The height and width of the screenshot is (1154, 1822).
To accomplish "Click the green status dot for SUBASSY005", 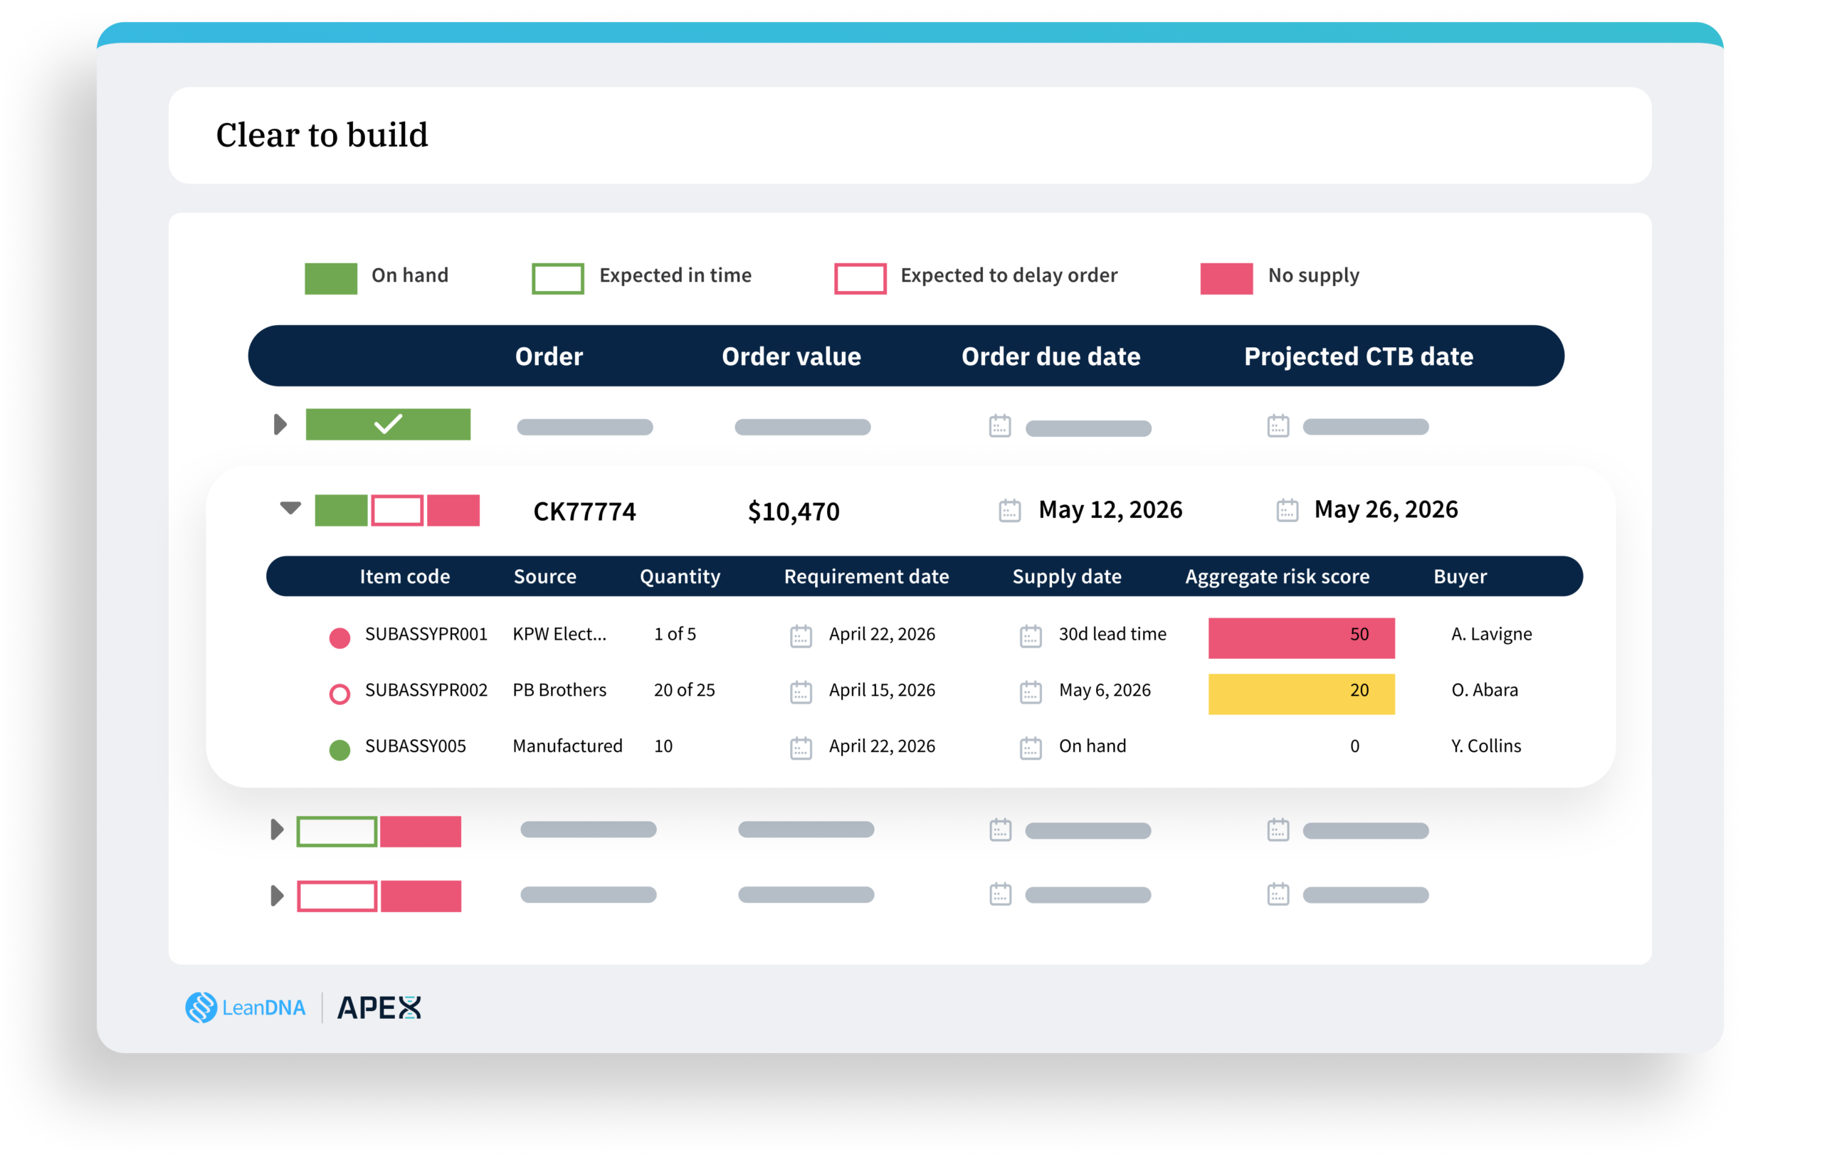I will point(339,750).
